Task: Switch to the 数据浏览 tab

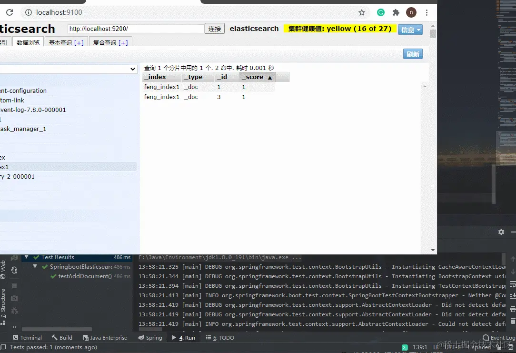Action: pos(28,42)
